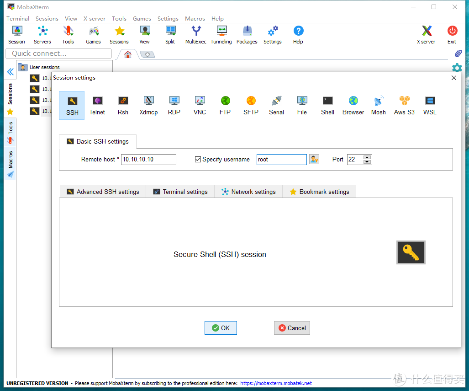Open the Settings gears toolbar icon
The image size is (469, 391).
(273, 35)
